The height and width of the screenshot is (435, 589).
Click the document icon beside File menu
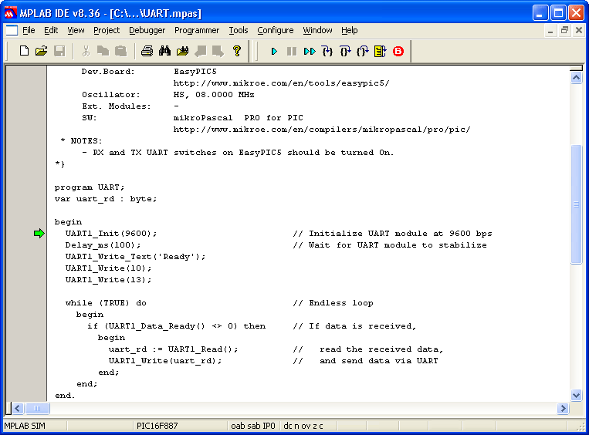pos(12,30)
